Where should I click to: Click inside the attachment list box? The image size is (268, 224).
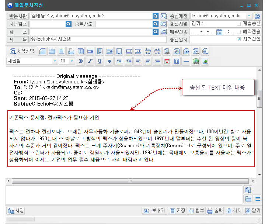(124, 195)
